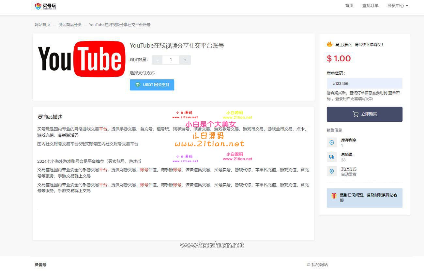424x272 pixels.
Task: Click the 库存剩余 checkmark icon
Action: point(332,143)
